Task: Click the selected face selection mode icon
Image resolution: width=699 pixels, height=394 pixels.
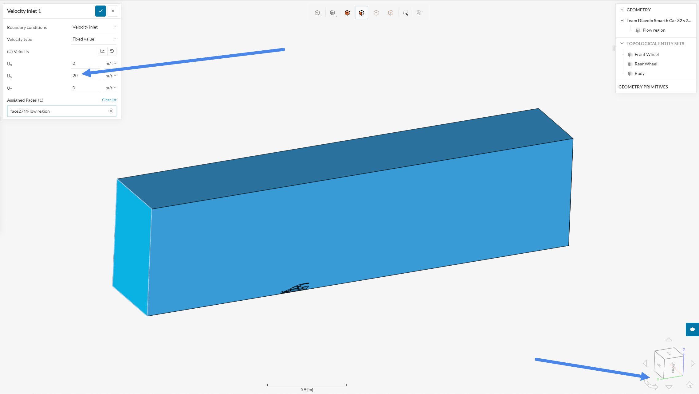Action: pos(361,13)
